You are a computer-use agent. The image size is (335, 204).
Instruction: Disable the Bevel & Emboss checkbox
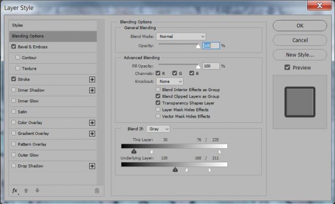14,46
